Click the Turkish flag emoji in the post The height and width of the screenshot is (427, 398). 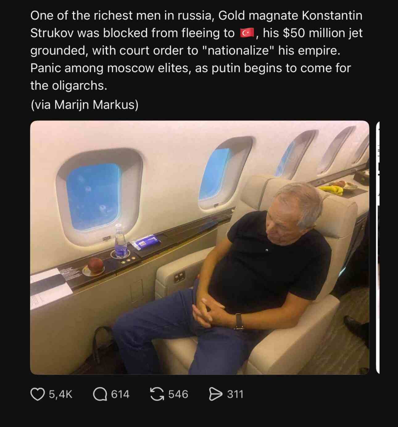point(247,33)
